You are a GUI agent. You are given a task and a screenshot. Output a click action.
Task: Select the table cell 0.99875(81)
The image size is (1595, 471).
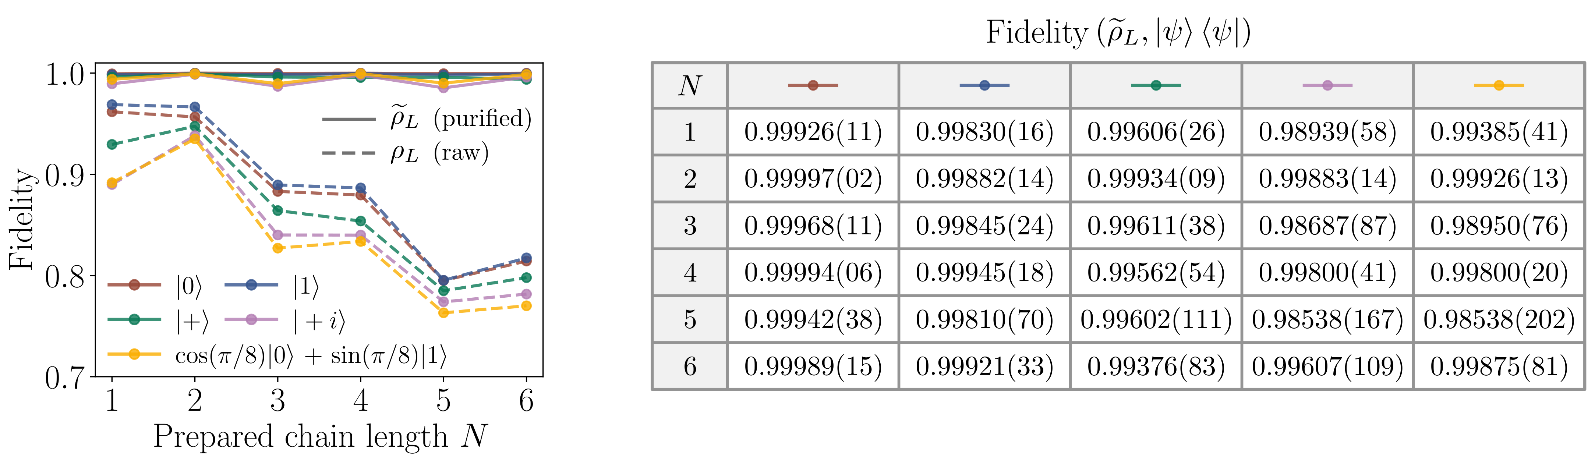1499,366
